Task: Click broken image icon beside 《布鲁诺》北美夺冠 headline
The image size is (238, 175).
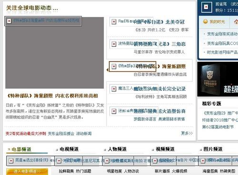Action: pos(114,21)
